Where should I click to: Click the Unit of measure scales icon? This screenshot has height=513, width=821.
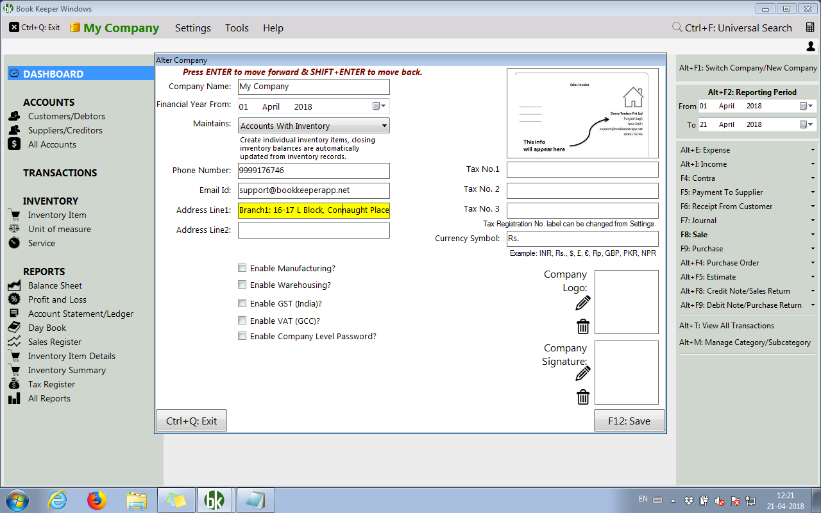click(14, 229)
